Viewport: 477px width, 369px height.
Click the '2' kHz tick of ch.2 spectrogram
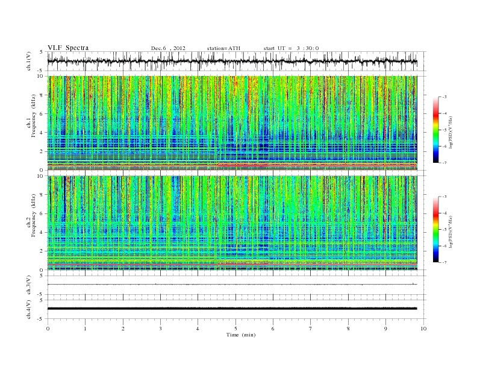pyautogui.click(x=42, y=251)
